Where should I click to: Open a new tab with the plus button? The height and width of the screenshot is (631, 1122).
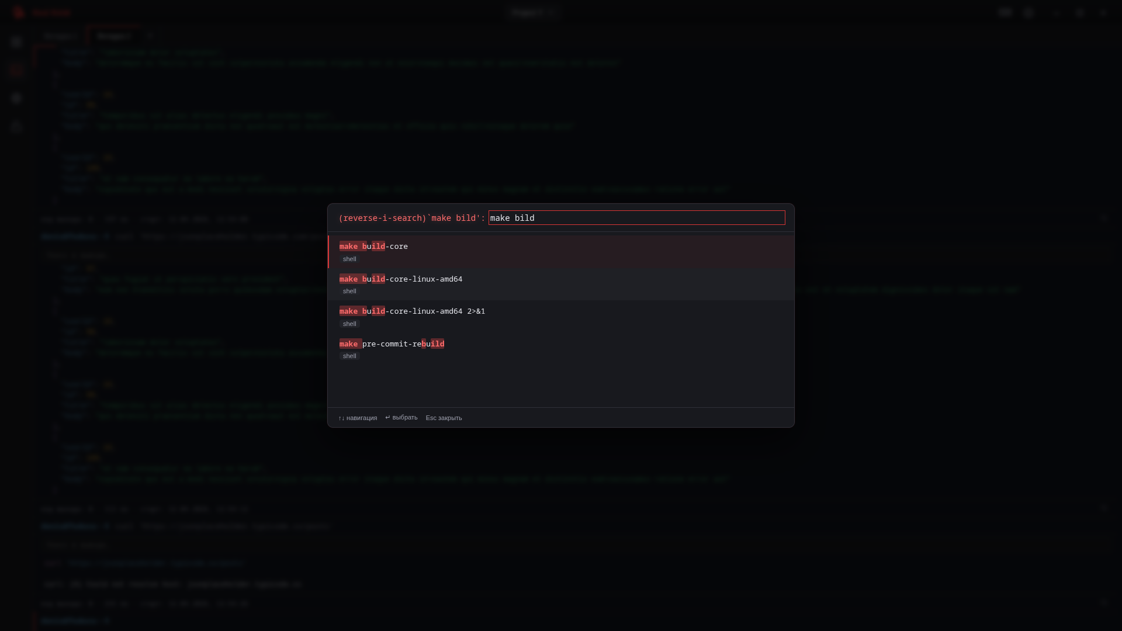click(x=150, y=36)
